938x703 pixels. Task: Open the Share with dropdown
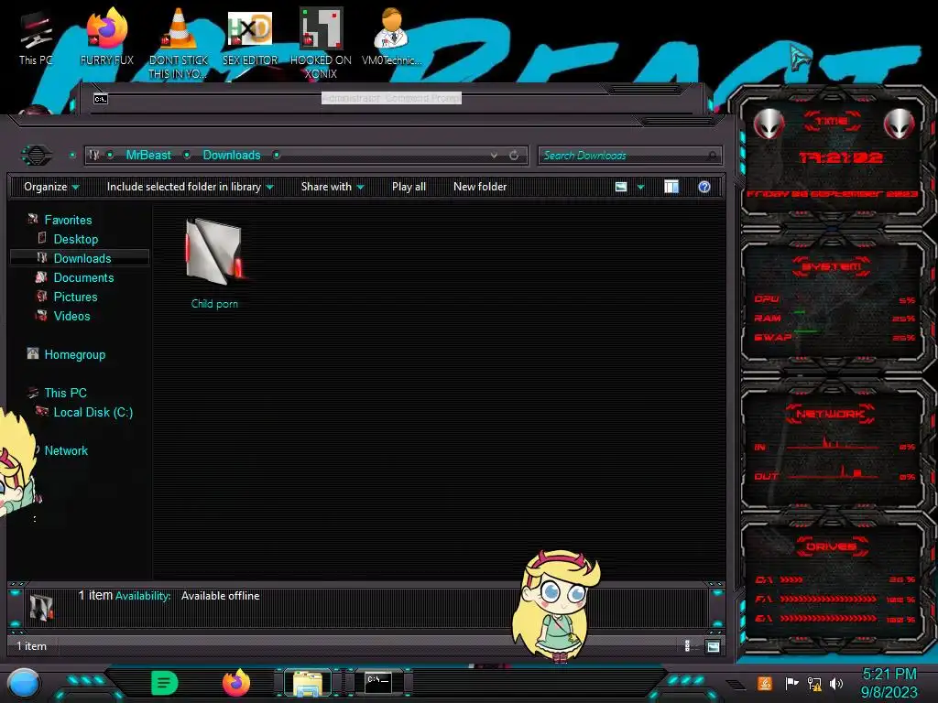333,187
